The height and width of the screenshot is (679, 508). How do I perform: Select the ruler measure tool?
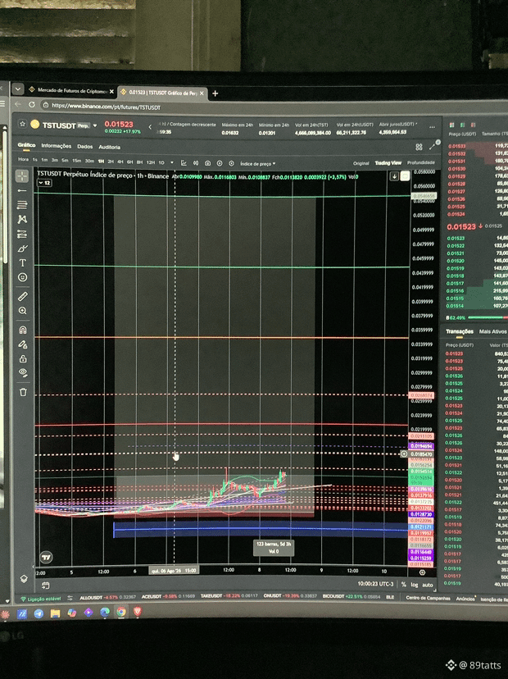tap(22, 297)
